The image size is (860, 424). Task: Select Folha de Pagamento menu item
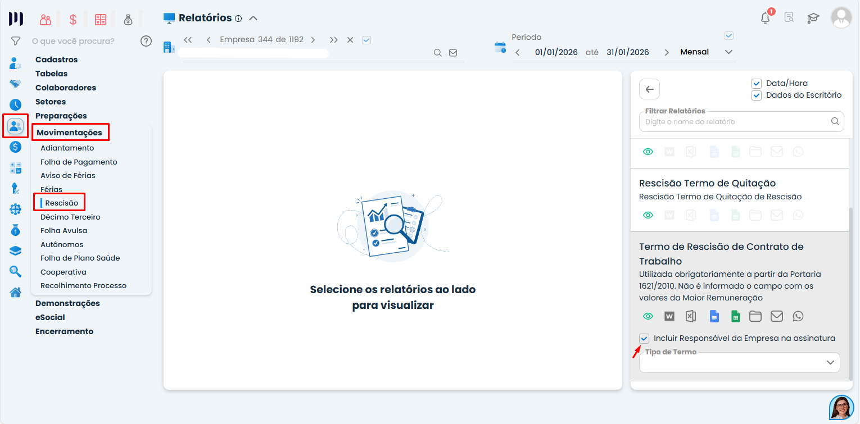(79, 162)
